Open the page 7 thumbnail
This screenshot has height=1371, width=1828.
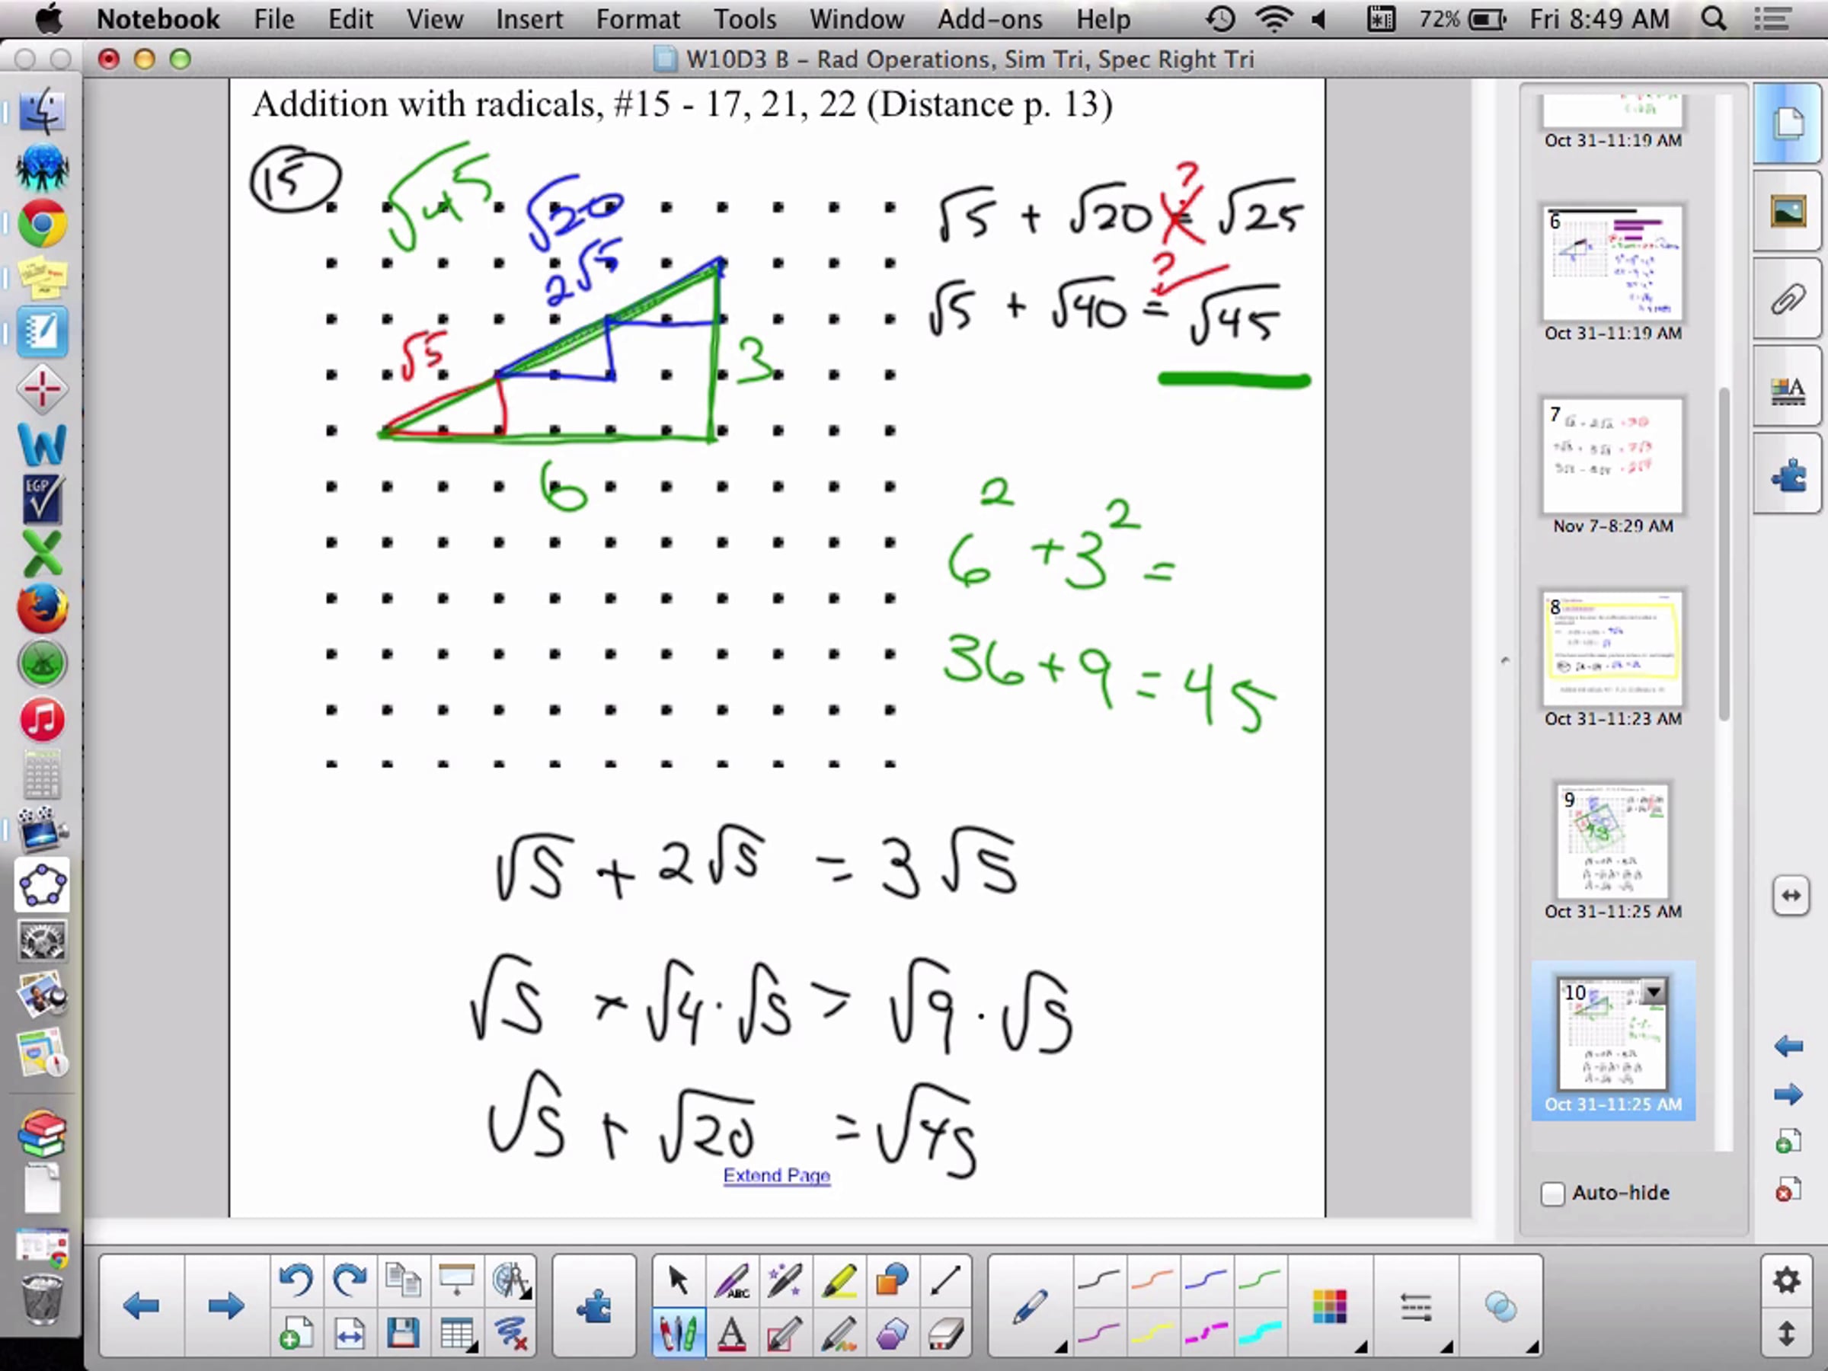point(1612,456)
